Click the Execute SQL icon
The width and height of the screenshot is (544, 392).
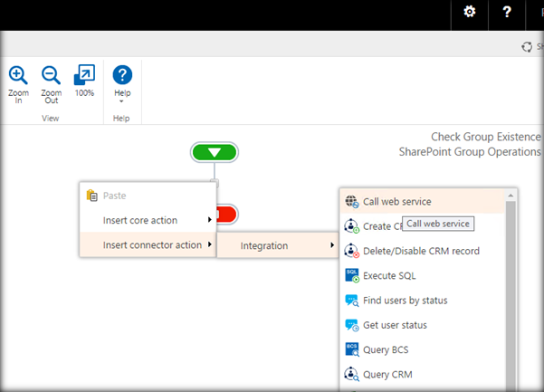[x=352, y=275]
